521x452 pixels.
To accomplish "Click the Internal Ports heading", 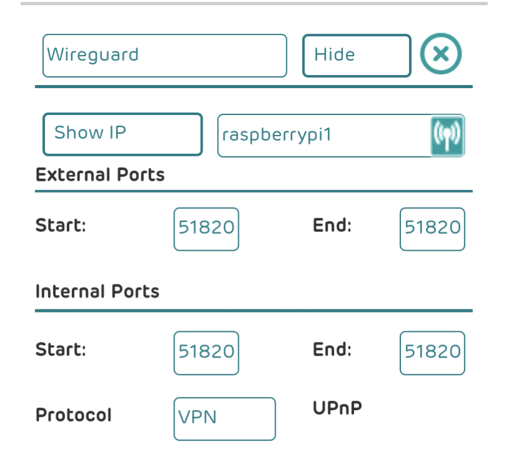I will pos(98,292).
